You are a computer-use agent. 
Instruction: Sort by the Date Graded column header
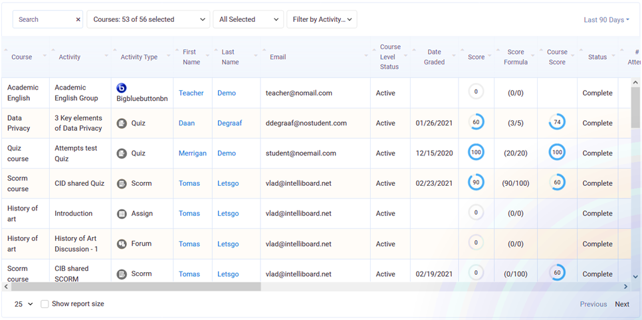coord(434,57)
